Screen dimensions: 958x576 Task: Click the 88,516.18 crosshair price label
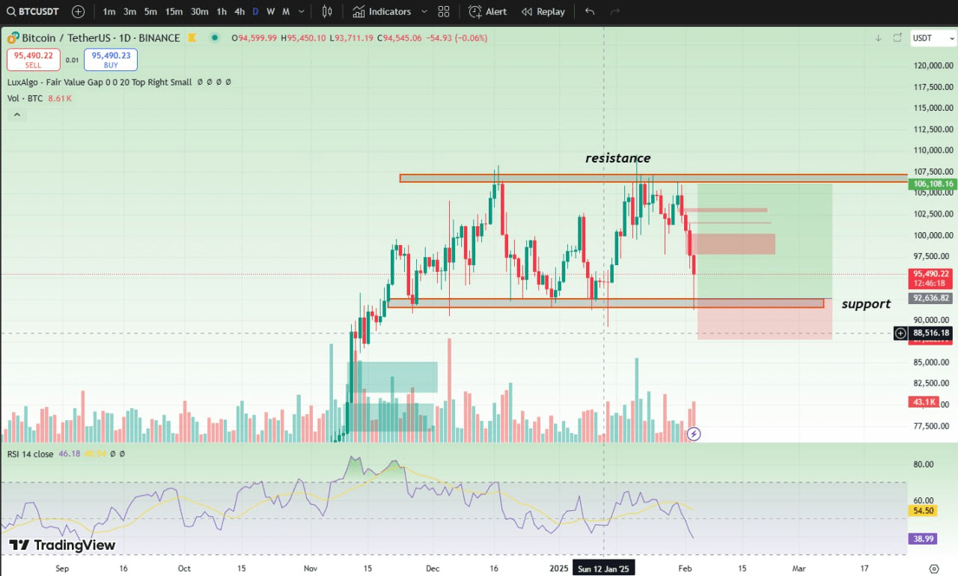932,333
